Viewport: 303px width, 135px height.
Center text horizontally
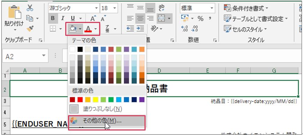click(140, 18)
